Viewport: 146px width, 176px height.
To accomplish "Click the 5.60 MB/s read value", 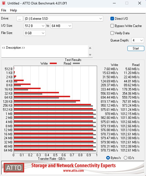I will [132, 69].
